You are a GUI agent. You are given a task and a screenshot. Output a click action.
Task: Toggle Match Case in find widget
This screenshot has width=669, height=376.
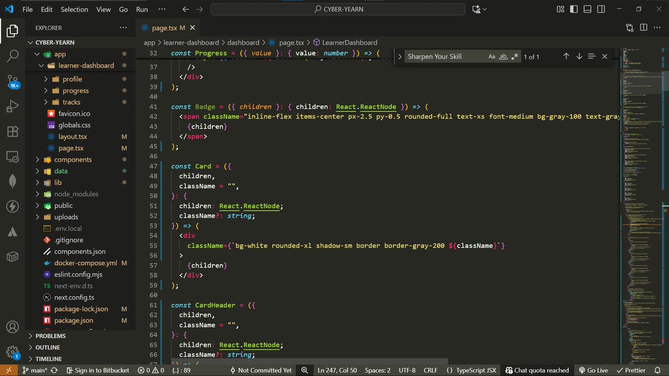(x=492, y=56)
